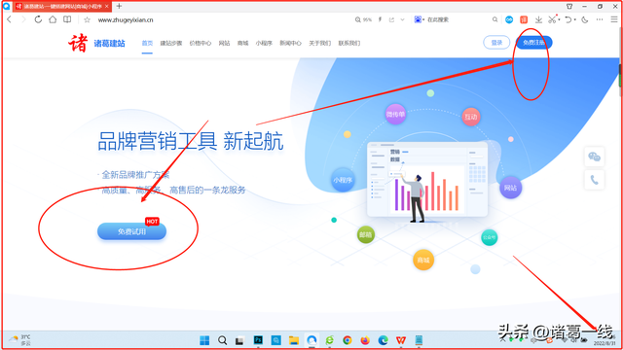Open the weather widget on taskbar
The image size is (623, 350).
click(x=19, y=340)
